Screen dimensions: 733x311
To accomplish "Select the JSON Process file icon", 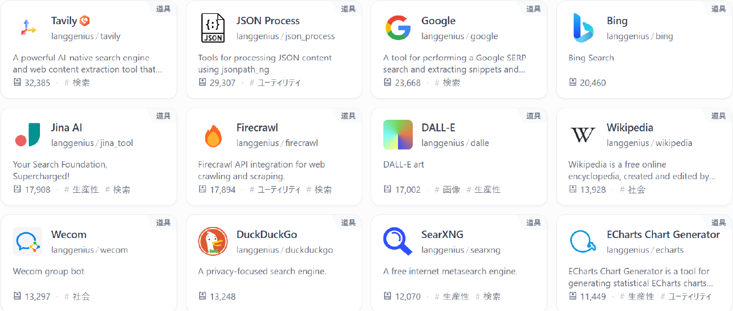I will click(x=213, y=28).
